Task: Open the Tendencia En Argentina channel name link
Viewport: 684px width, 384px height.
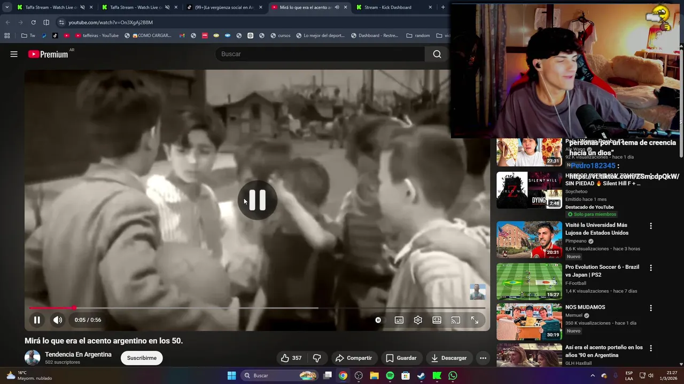Action: [x=78, y=354]
